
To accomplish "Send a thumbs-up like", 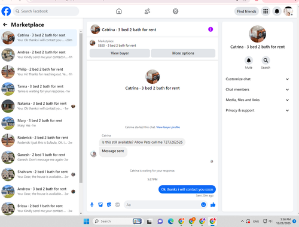I will tap(213, 205).
